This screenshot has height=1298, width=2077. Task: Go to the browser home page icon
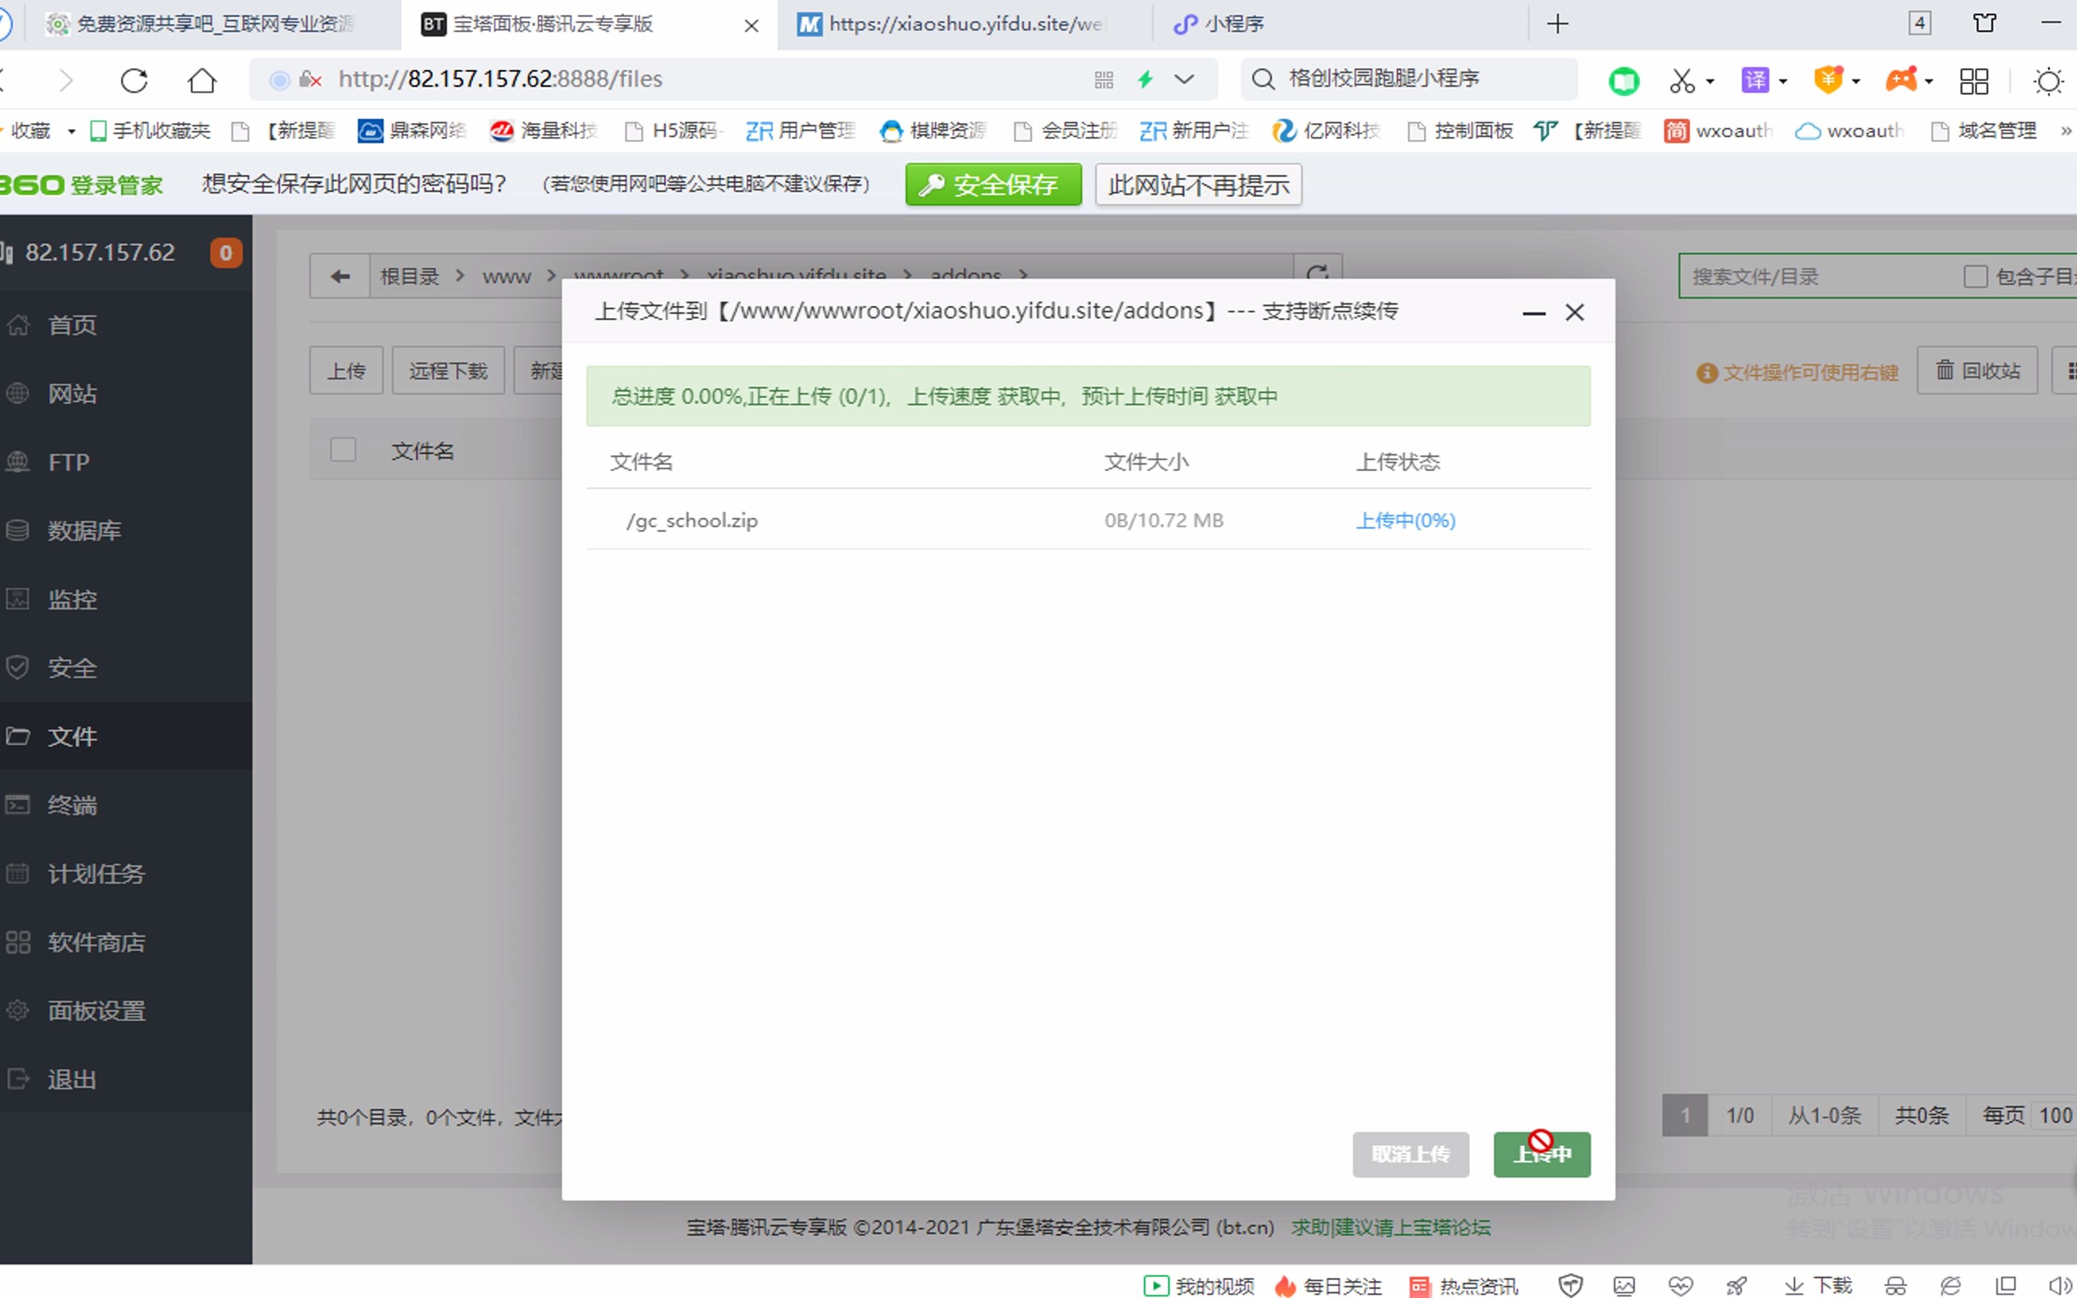coord(202,80)
